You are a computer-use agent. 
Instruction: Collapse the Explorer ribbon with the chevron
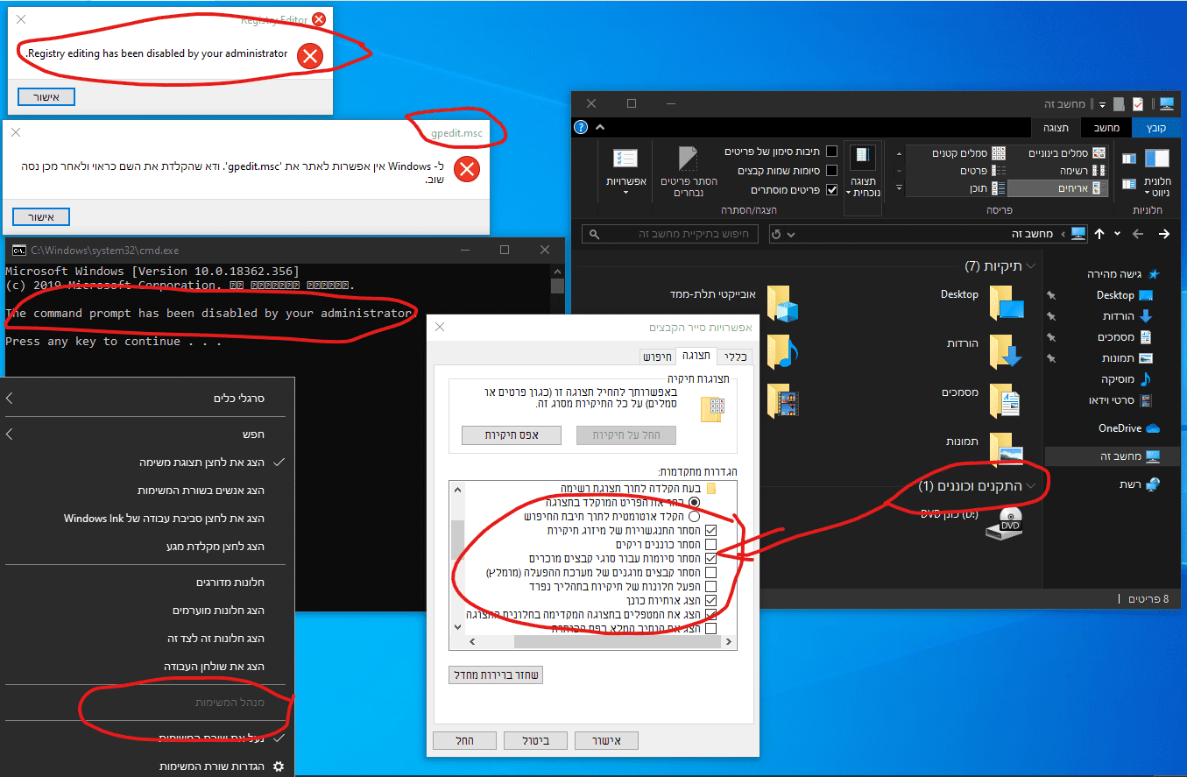point(599,127)
